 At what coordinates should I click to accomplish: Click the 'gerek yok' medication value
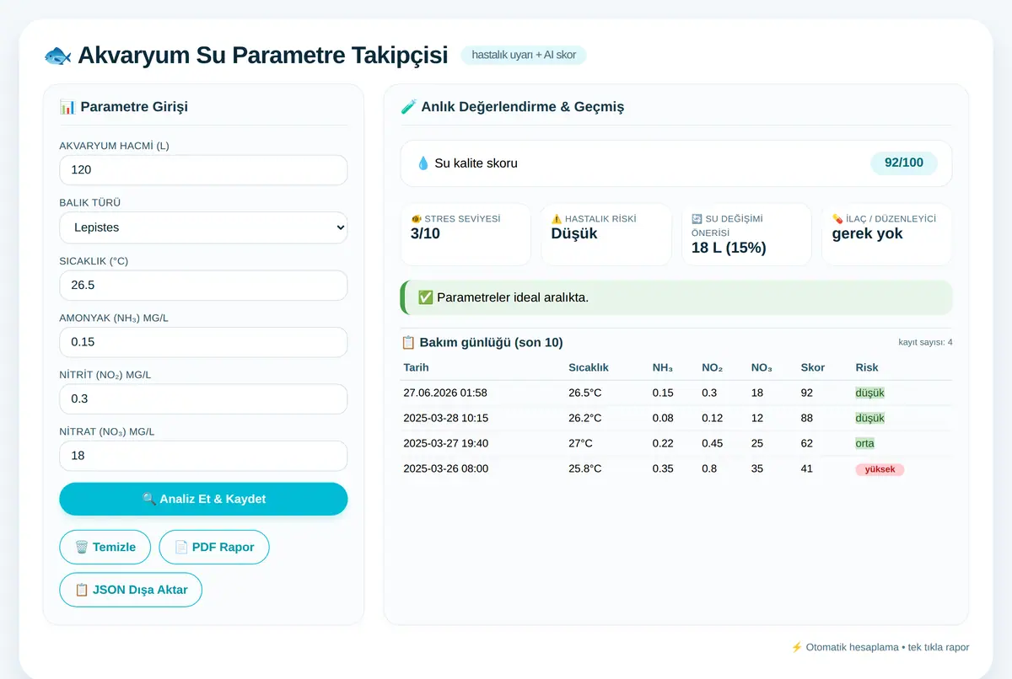point(867,233)
